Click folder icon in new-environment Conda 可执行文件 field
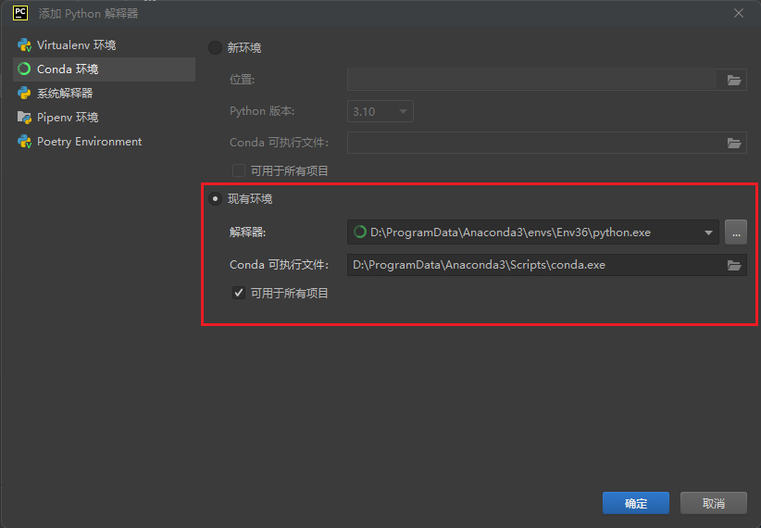 734,143
